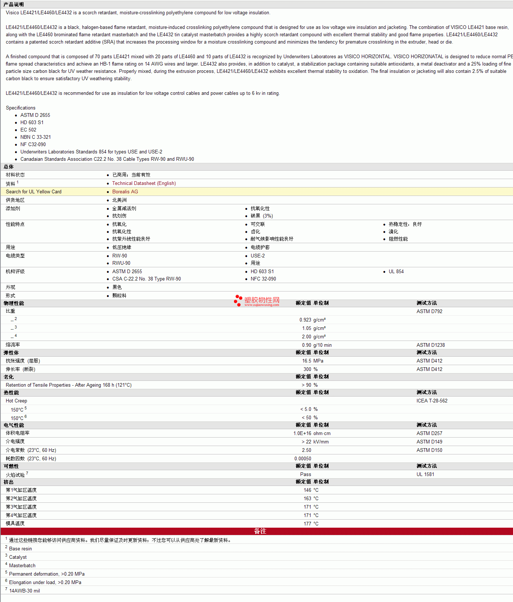Click the 'ASTM D 2655' specification bullet

[35, 115]
